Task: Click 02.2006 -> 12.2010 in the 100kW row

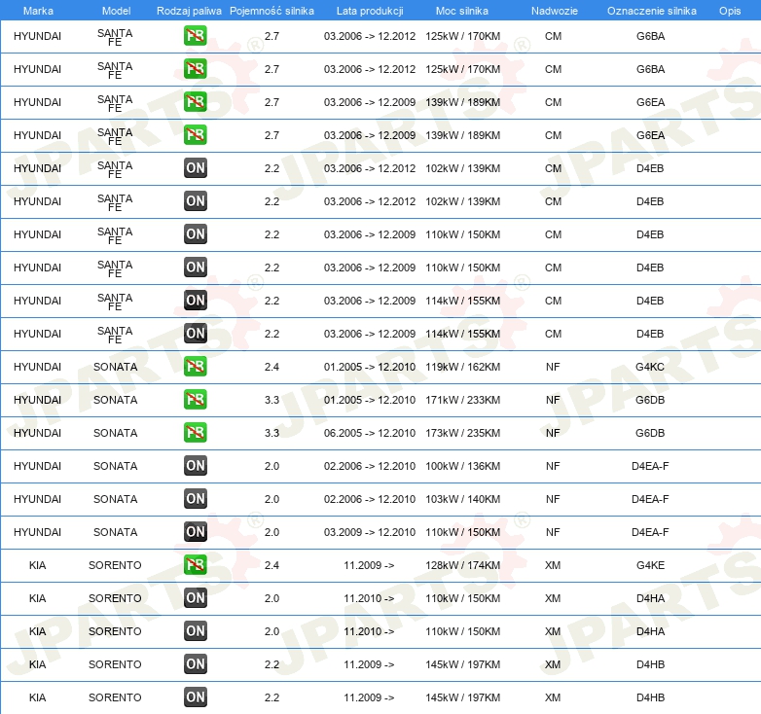Action: [x=370, y=466]
